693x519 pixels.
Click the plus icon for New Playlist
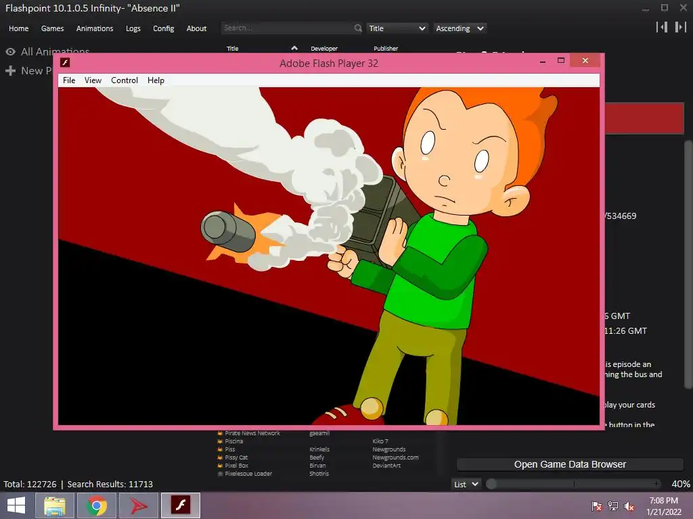(x=11, y=70)
